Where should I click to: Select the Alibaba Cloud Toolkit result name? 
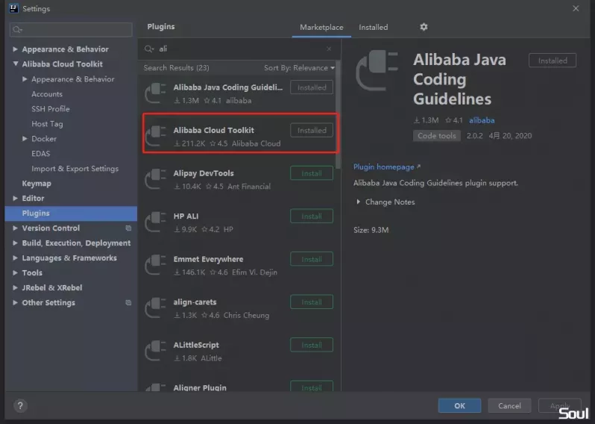pyautogui.click(x=214, y=130)
